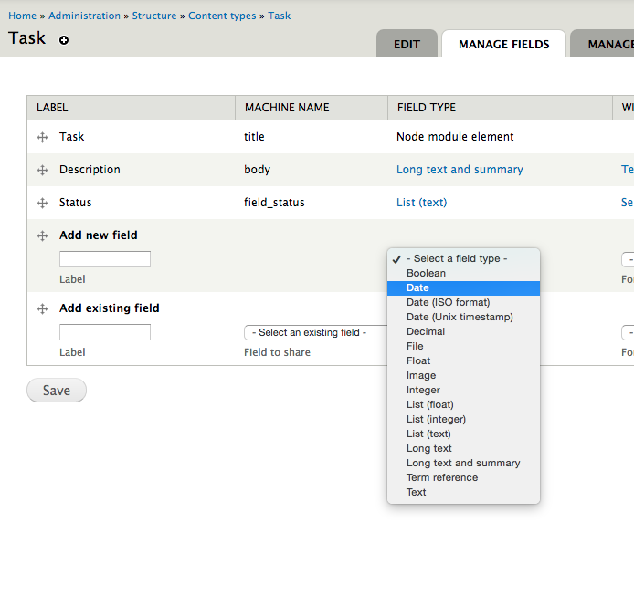Select Long text and summary in dropdown list
Viewport: 634px width, 606px height.
coord(463,463)
